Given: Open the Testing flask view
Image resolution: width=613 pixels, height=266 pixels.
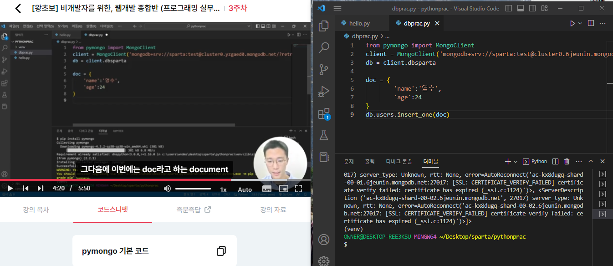Looking at the screenshot, I should coord(324,135).
